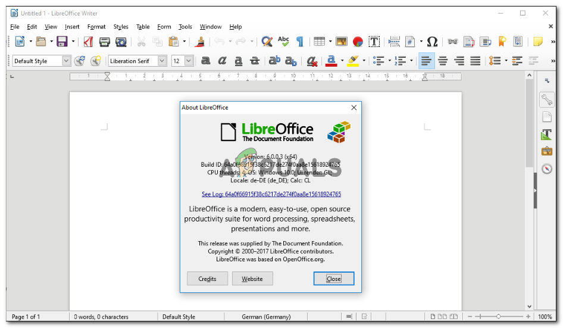
Task: Expand the table insert dropdown arrow
Action: [x=330, y=42]
